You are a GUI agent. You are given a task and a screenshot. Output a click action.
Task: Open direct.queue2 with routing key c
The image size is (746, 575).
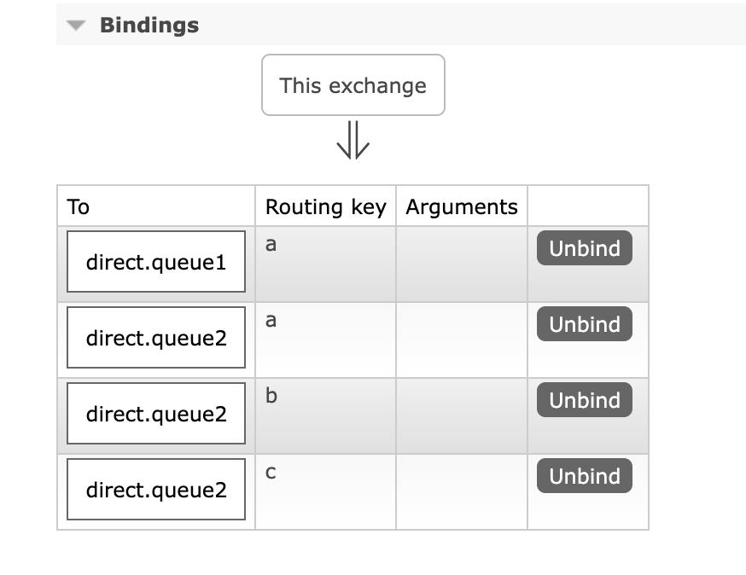click(x=156, y=490)
